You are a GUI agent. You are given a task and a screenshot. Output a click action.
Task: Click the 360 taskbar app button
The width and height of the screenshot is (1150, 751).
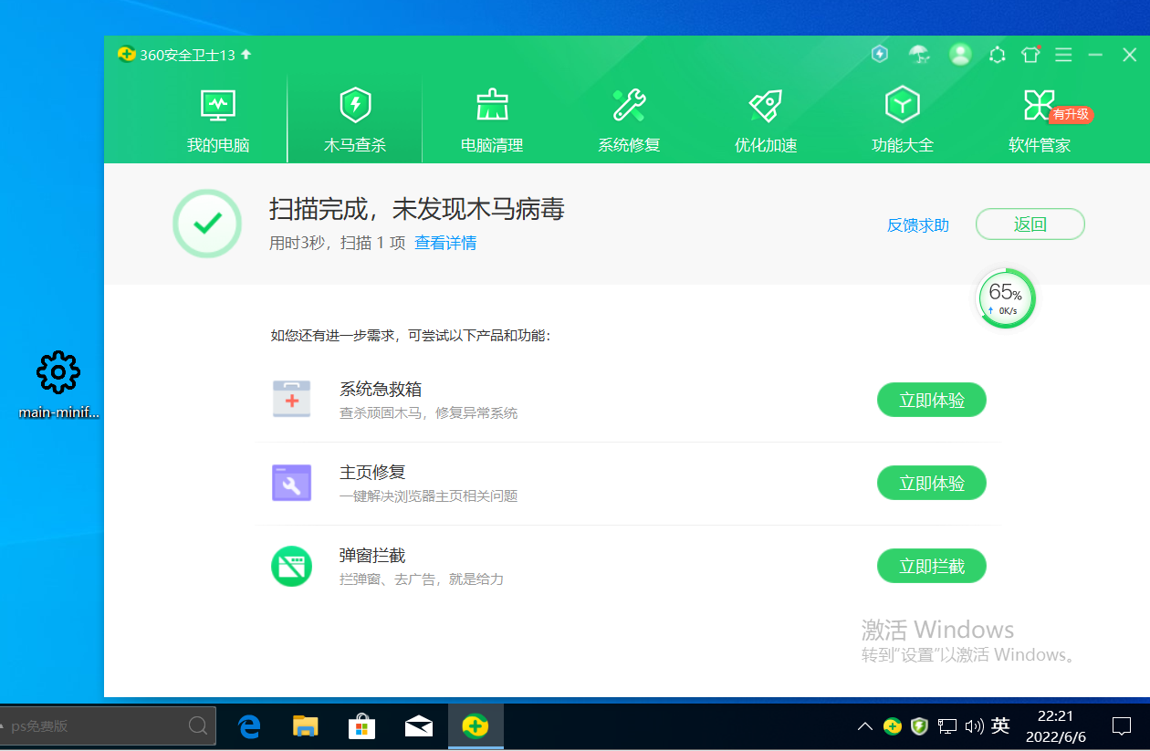pyautogui.click(x=476, y=726)
